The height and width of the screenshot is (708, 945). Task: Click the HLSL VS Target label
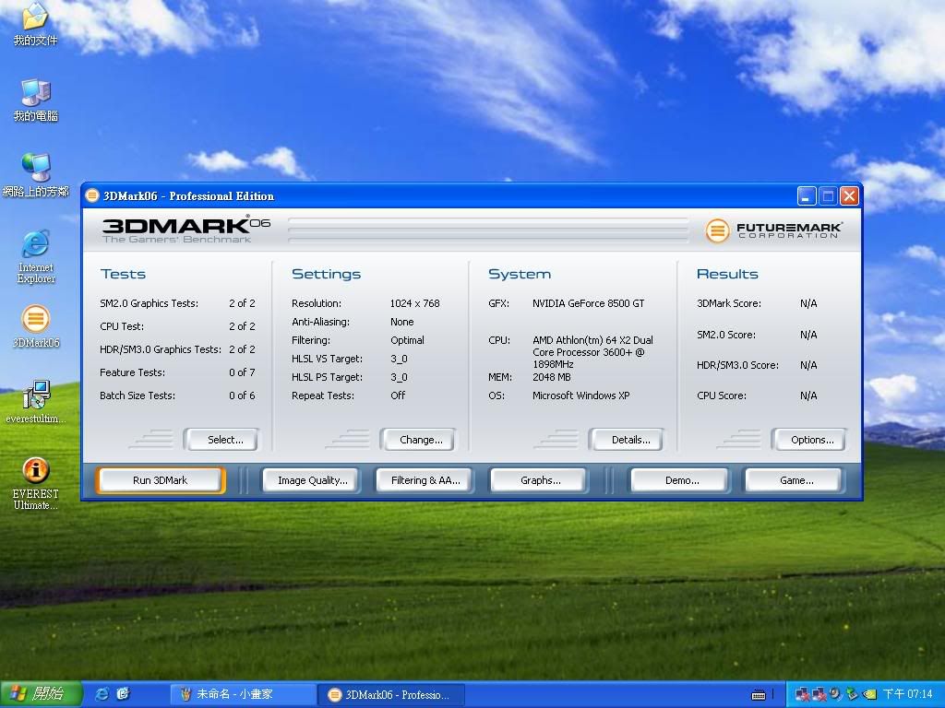(328, 359)
